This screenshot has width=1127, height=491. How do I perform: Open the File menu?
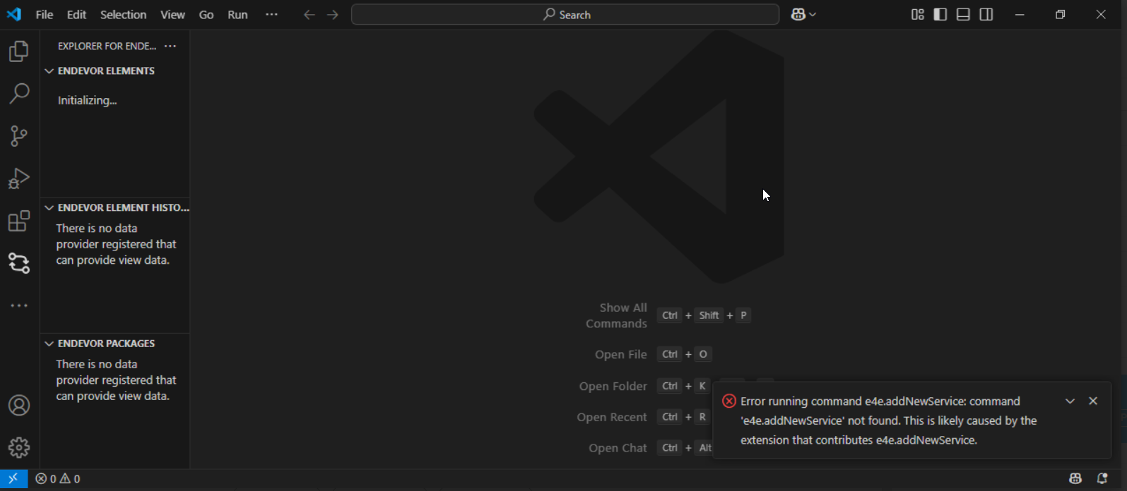tap(44, 15)
